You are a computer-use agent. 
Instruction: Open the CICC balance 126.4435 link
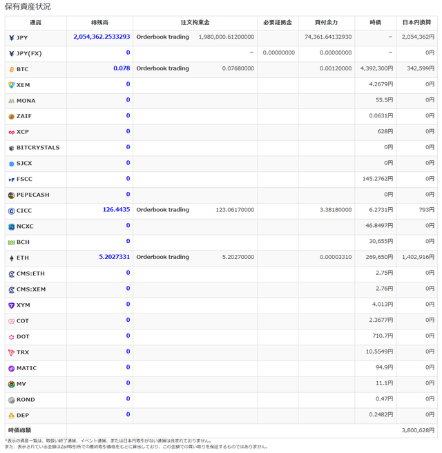coord(116,209)
